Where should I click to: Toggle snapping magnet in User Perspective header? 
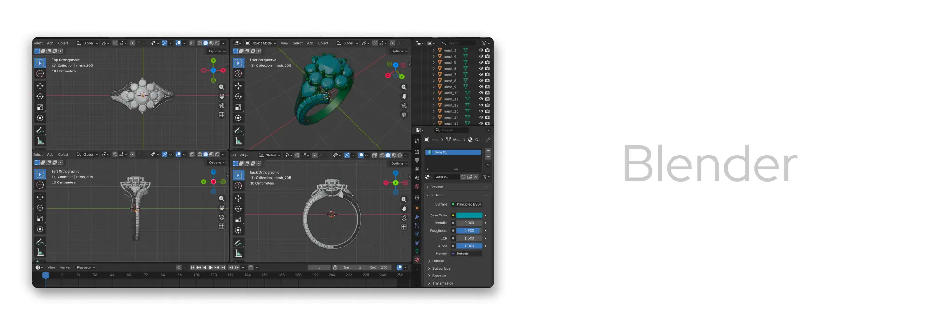(x=375, y=43)
